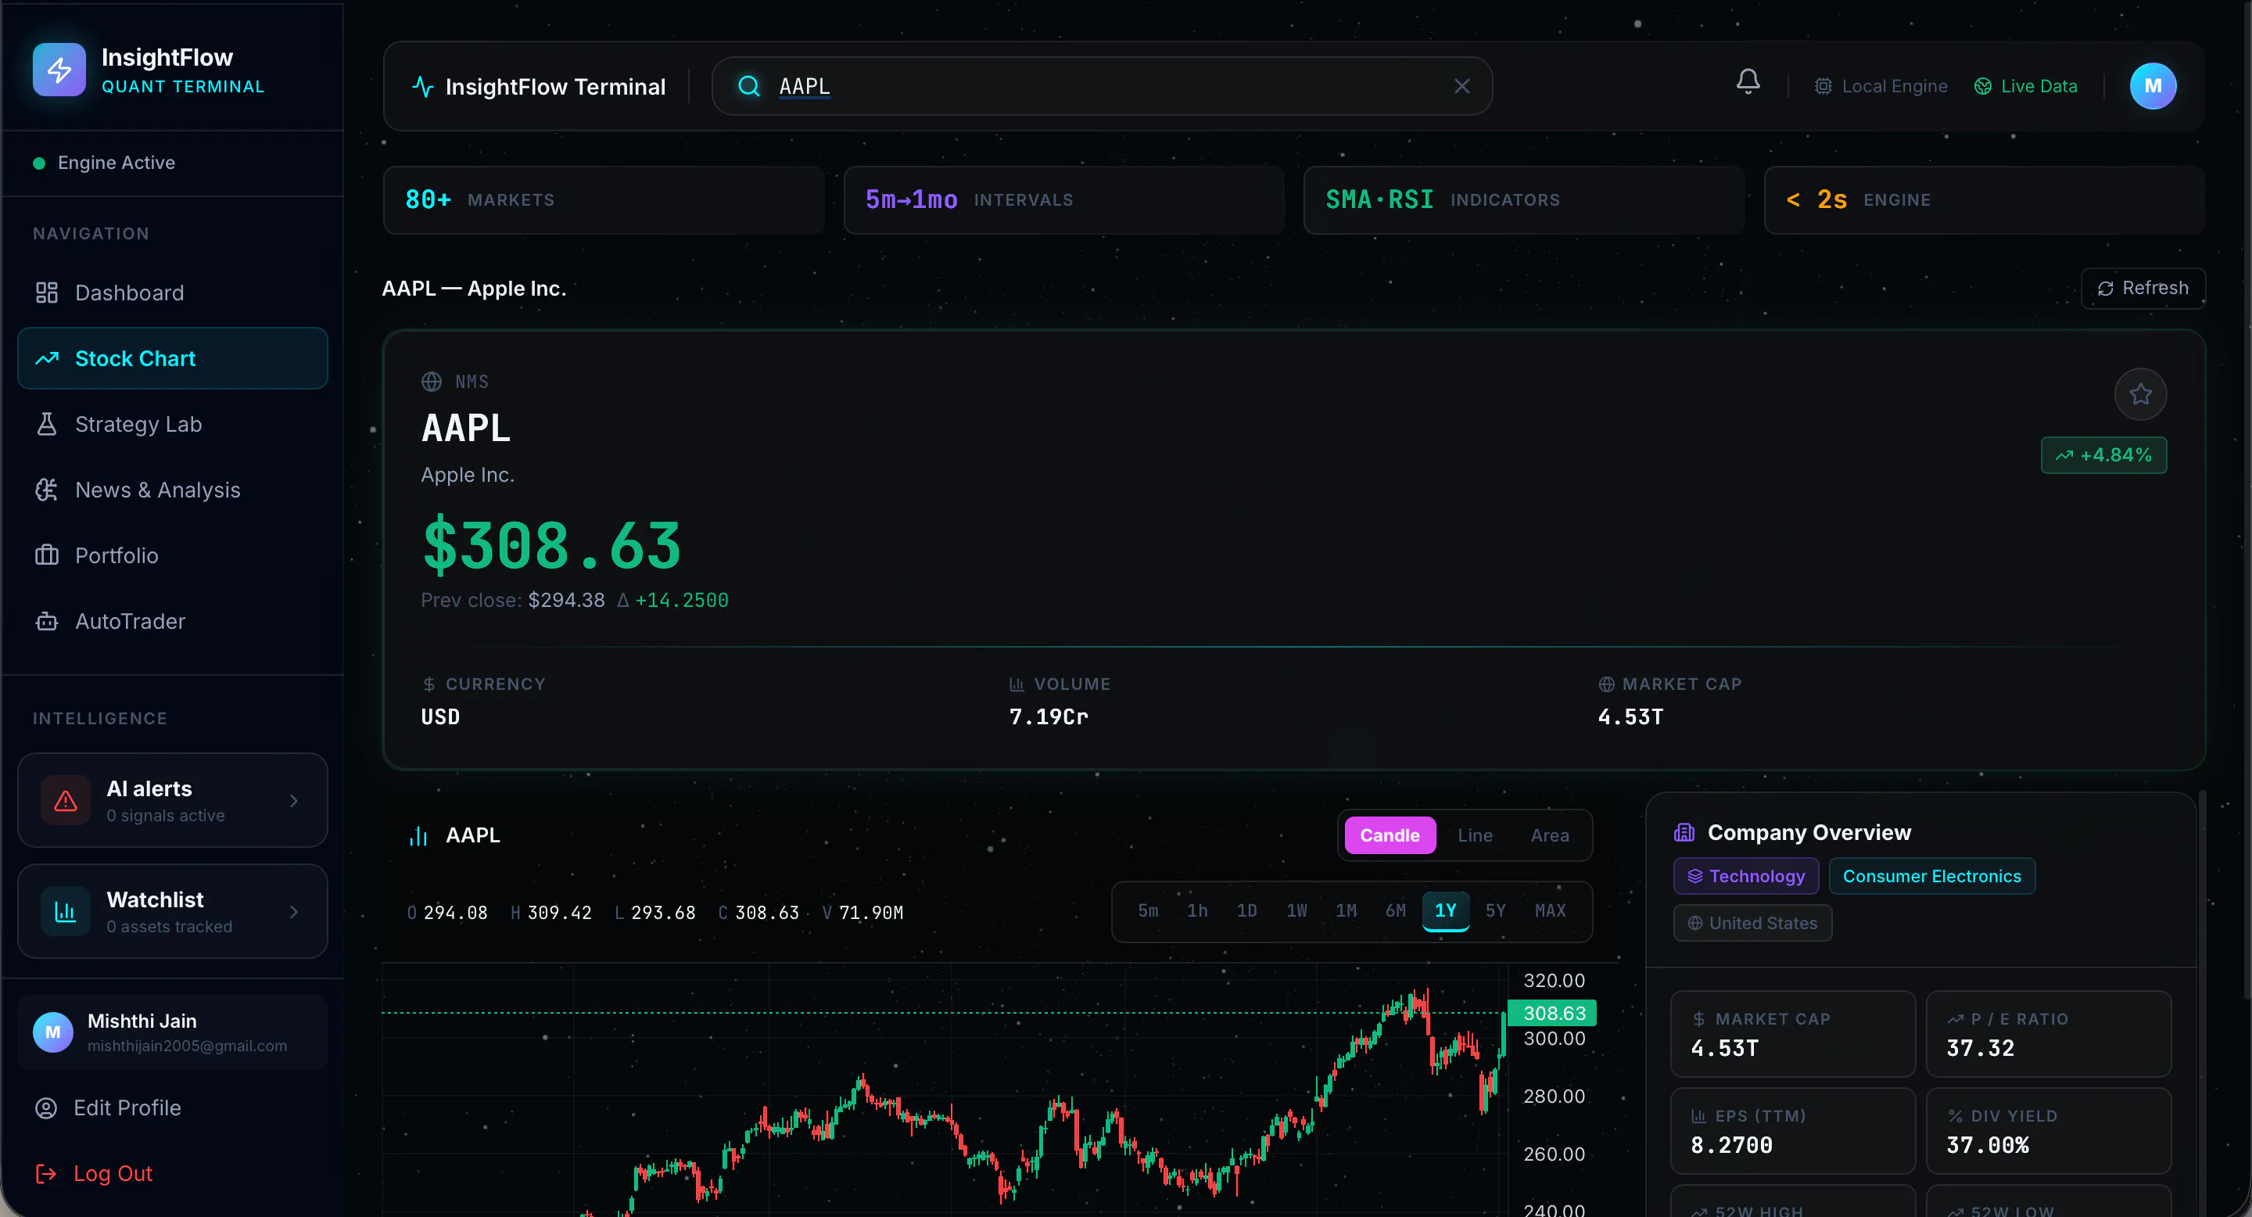Viewport: 2252px width, 1217px height.
Task: Select the 1M interval
Action: pyautogui.click(x=1346, y=911)
